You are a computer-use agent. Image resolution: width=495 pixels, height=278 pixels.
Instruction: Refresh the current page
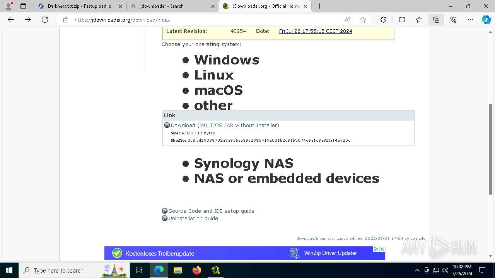coord(45,20)
